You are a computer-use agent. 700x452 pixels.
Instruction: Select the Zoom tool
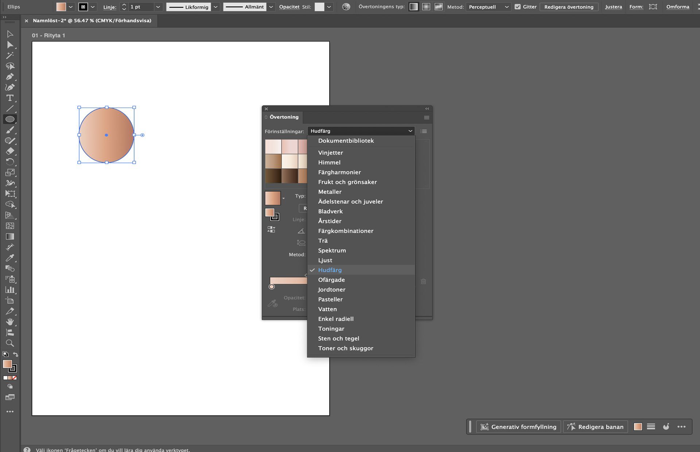tap(10, 343)
